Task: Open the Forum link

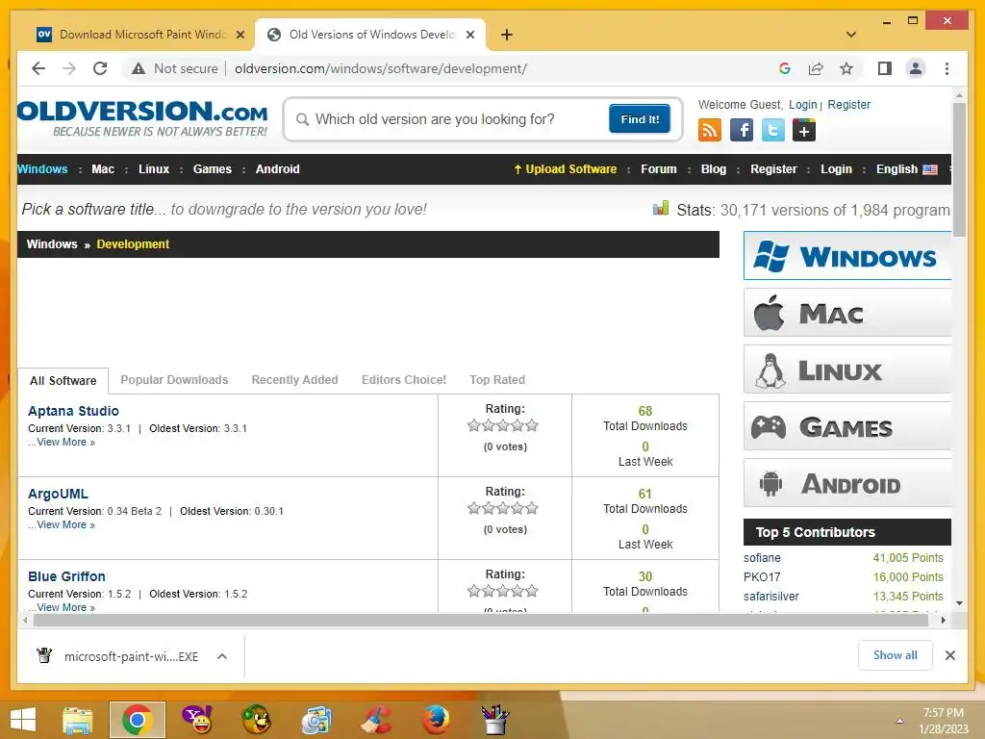Action: (658, 169)
